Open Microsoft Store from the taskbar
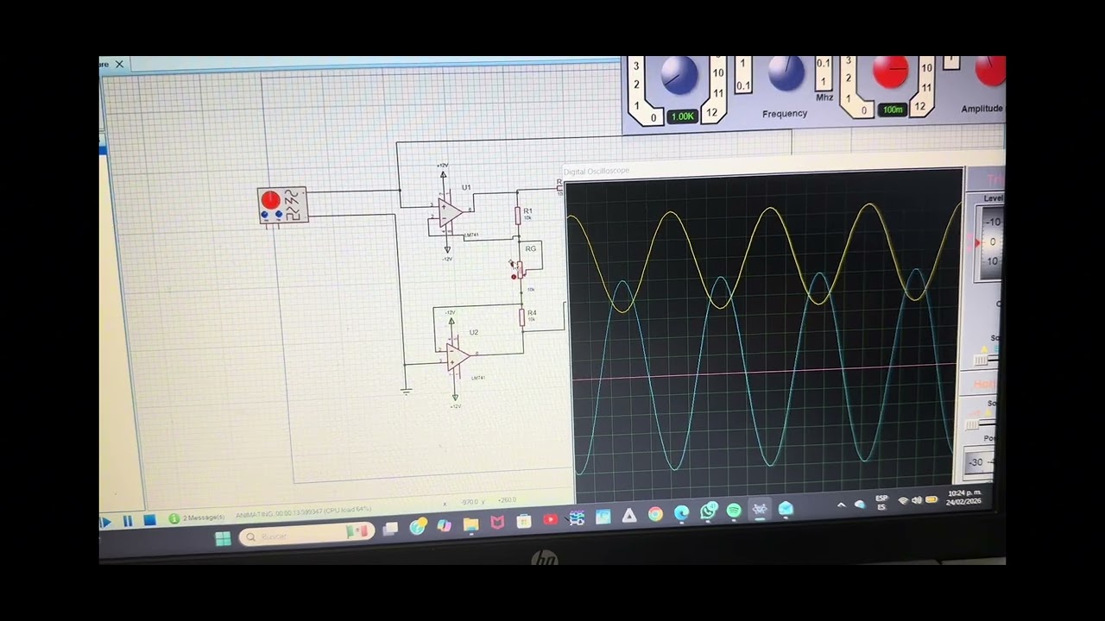This screenshot has height=621, width=1105. 523,522
